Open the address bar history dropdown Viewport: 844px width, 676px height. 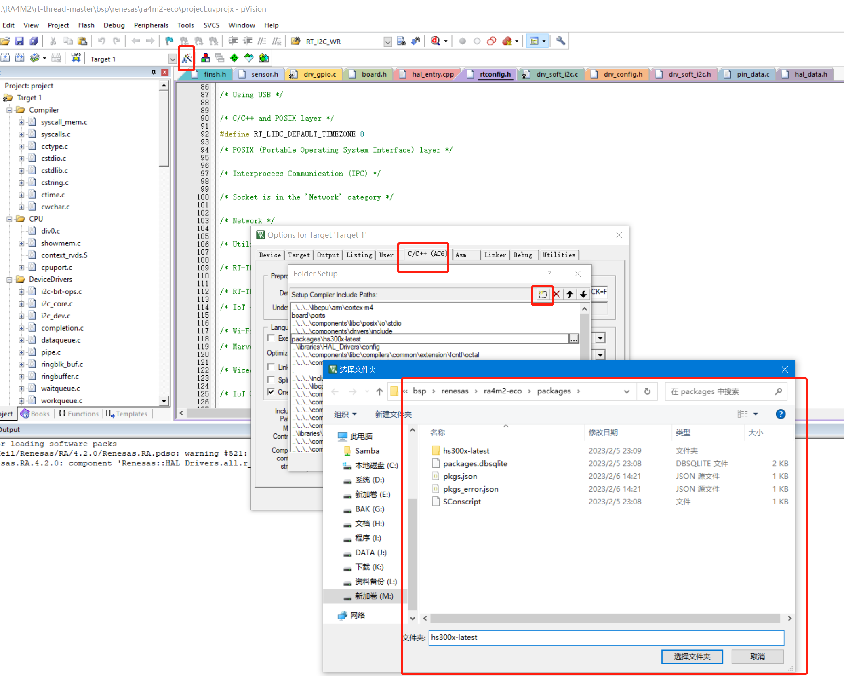tap(627, 391)
